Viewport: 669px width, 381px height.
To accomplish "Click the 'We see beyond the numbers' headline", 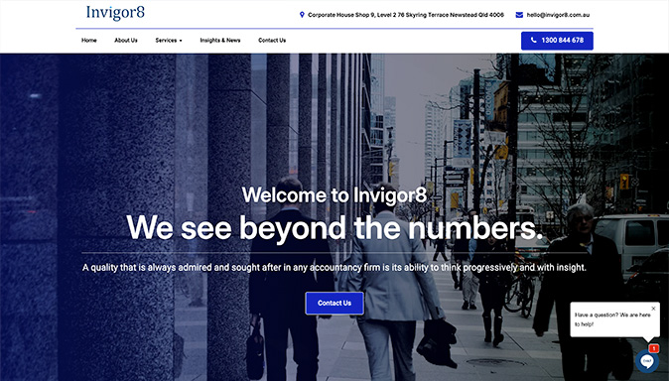I will [x=334, y=228].
